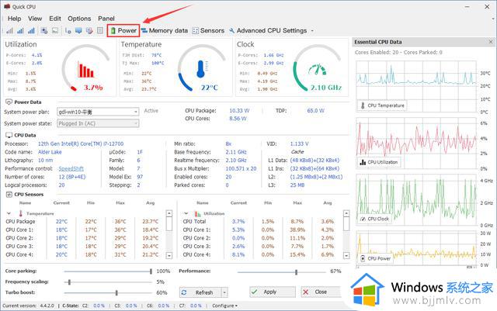Click the bar icon in the Utilization group
Screen dimensions: 497x311
(x=198, y=213)
